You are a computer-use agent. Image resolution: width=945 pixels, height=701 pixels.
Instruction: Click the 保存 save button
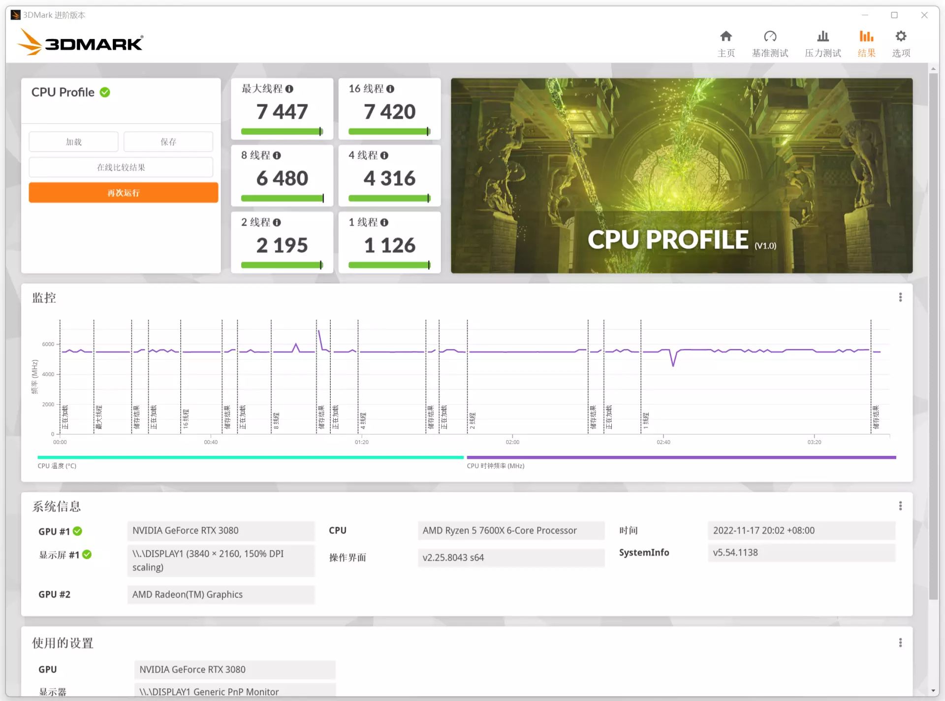pyautogui.click(x=168, y=142)
